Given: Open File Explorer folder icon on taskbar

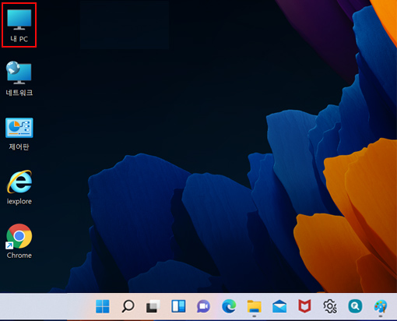Looking at the screenshot, I should point(254,306).
